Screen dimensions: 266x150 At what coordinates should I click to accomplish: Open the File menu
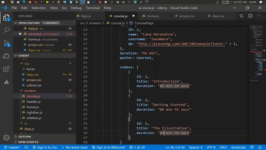coord(14,8)
